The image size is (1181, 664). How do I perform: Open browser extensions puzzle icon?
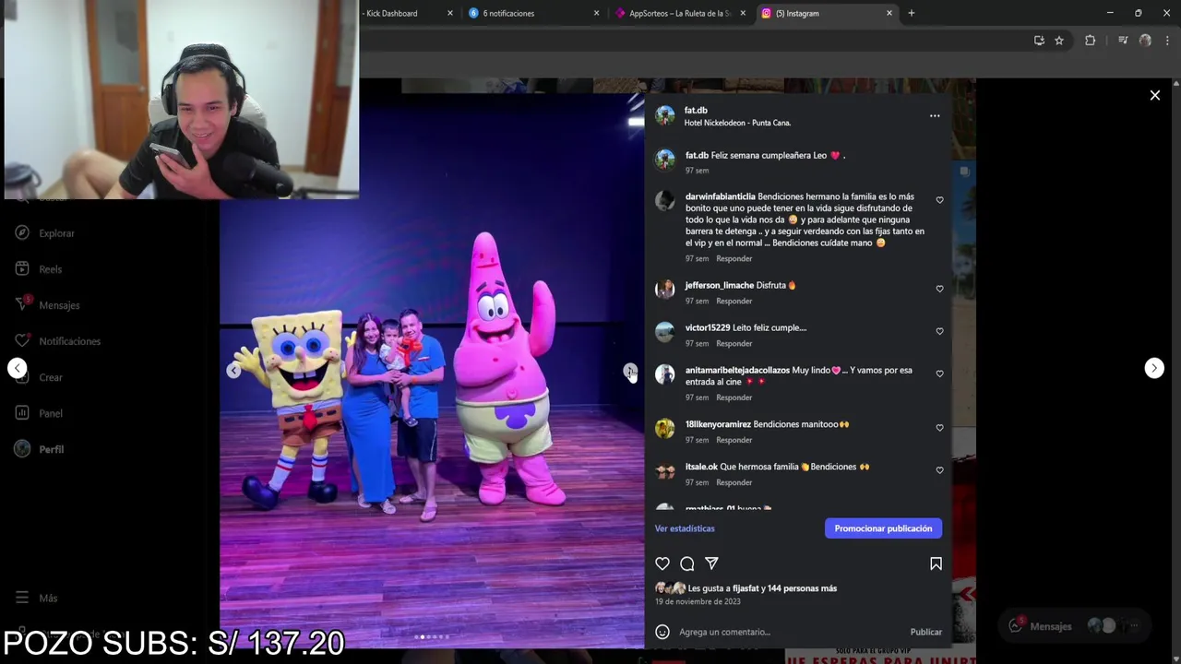(x=1090, y=41)
